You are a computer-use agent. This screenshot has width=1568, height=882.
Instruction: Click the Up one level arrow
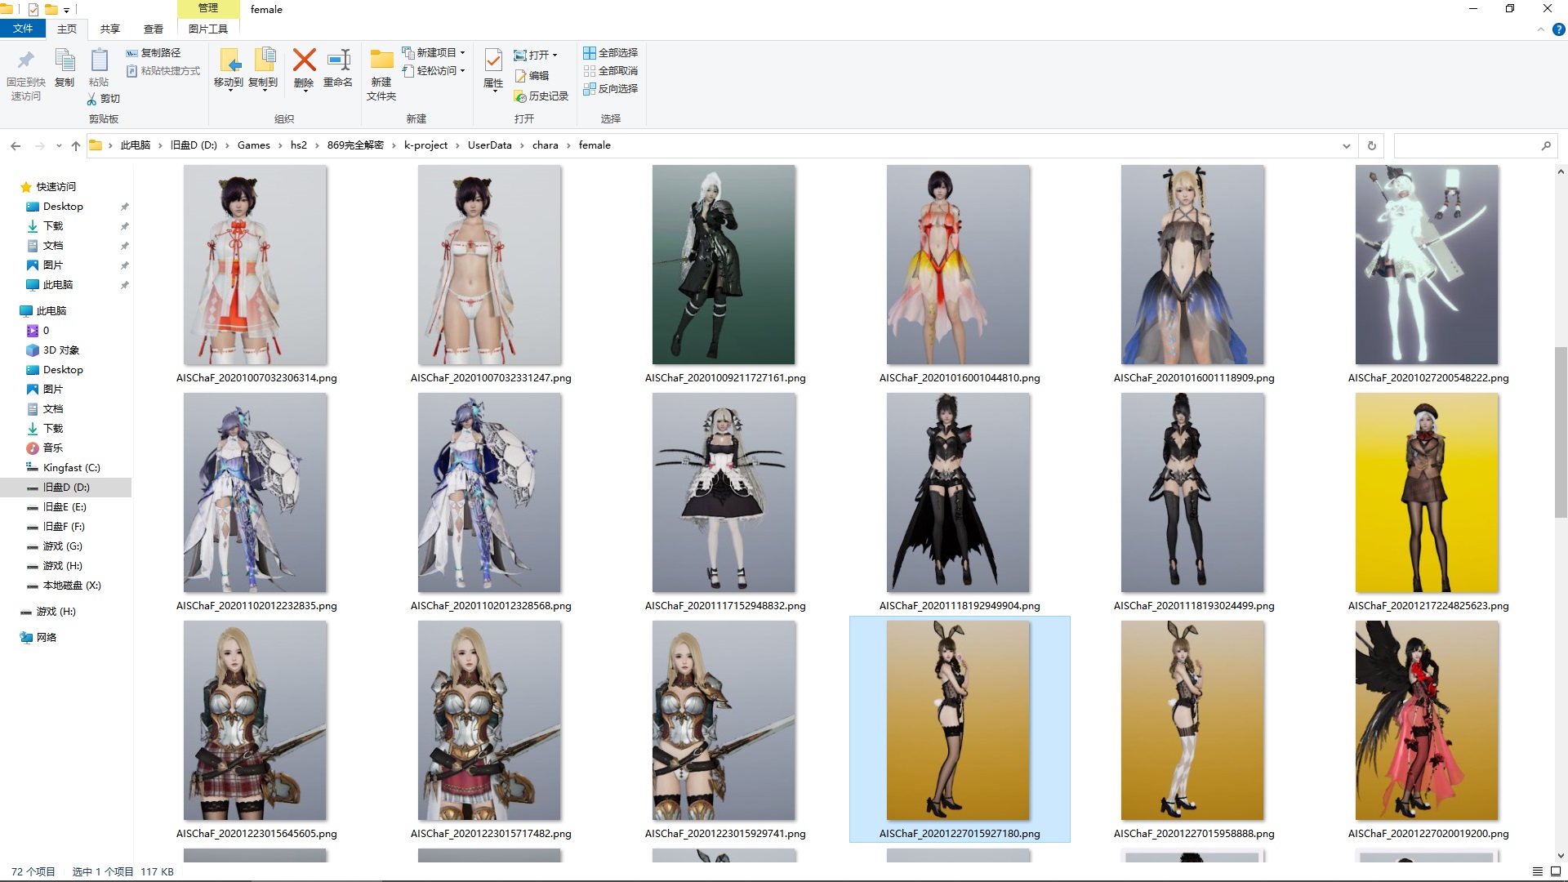click(x=76, y=145)
